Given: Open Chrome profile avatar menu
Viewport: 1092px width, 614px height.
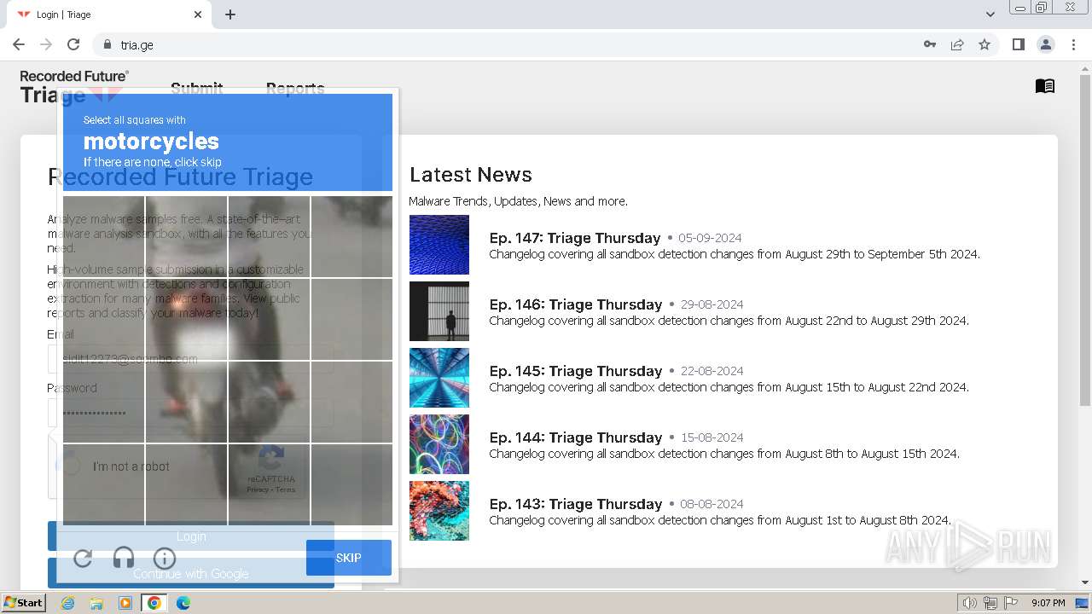Looking at the screenshot, I should pyautogui.click(x=1045, y=44).
